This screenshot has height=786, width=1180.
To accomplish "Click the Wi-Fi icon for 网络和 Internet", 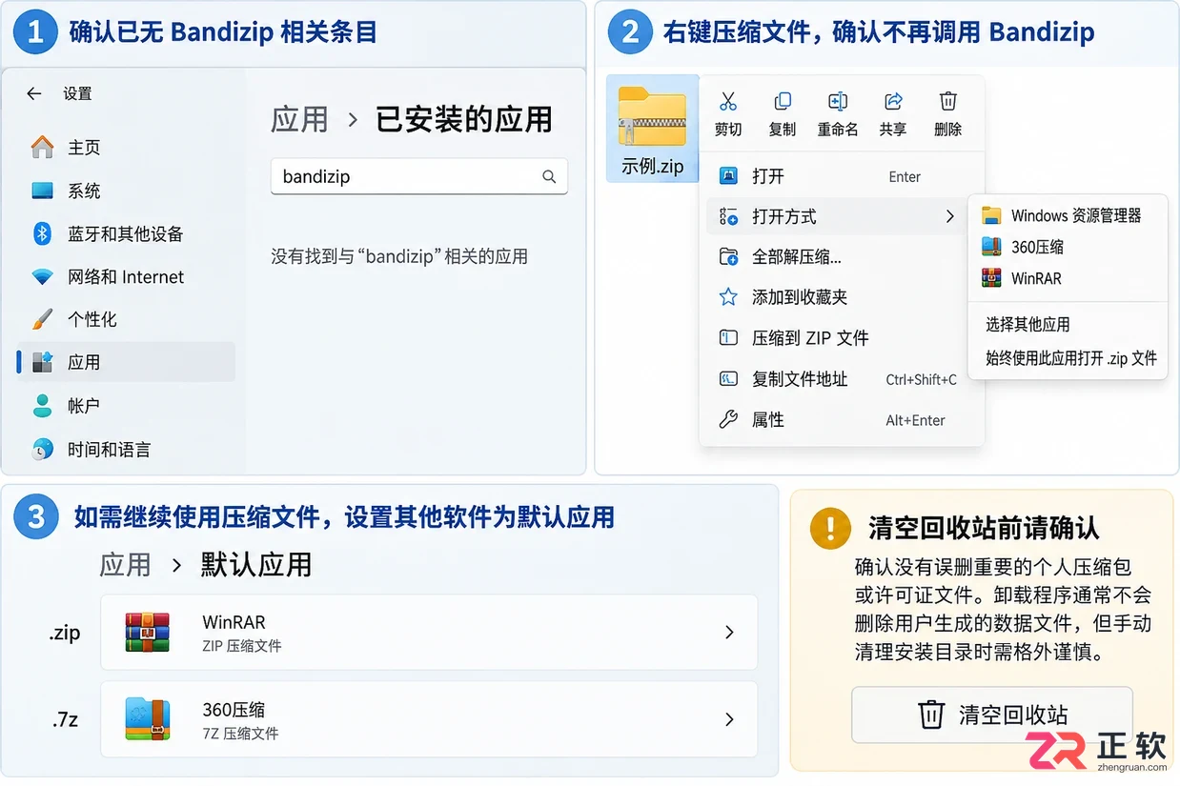I will (42, 277).
